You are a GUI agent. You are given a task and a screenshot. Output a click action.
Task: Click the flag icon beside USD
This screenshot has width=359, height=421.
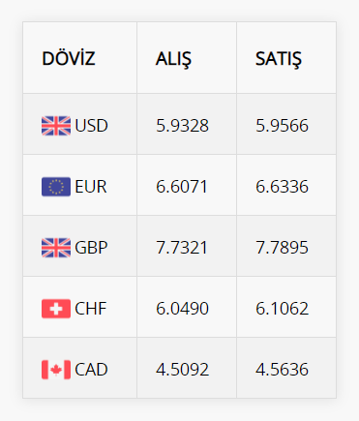(x=56, y=126)
